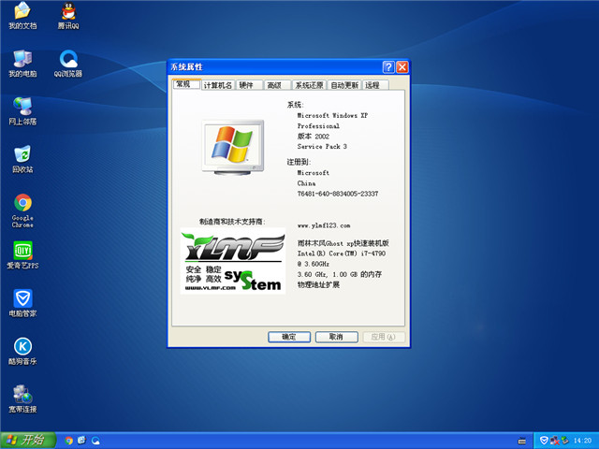The image size is (599, 449).
Task: Click the 物理地址扩展 text
Action: coord(318,284)
